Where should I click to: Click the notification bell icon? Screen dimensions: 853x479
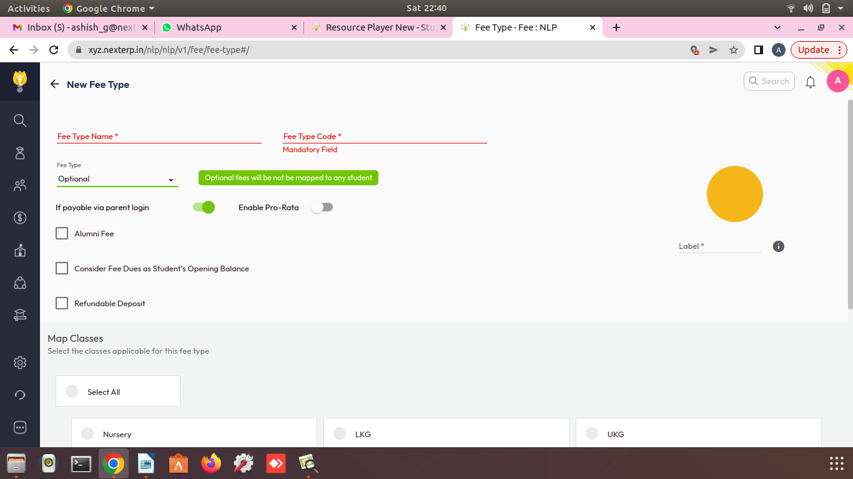point(811,82)
